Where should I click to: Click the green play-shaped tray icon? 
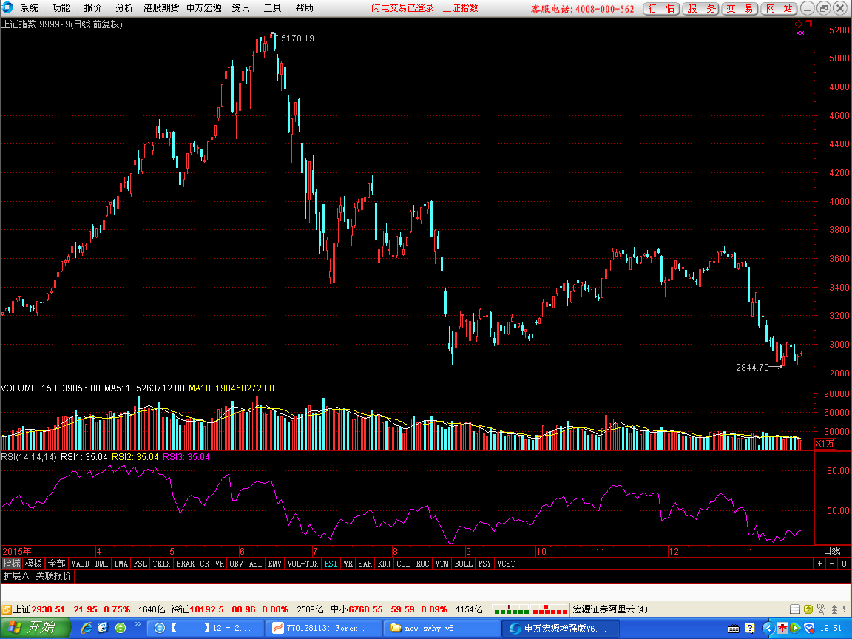(795, 628)
